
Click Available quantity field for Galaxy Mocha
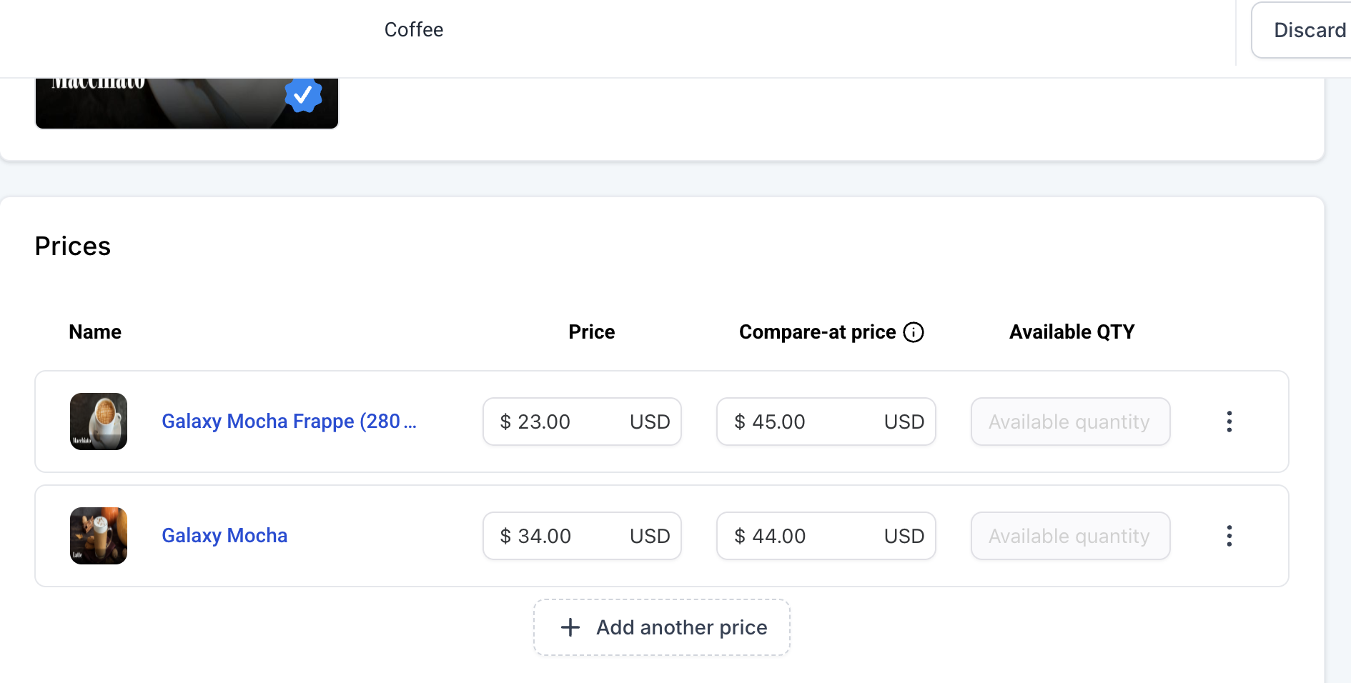tap(1069, 536)
